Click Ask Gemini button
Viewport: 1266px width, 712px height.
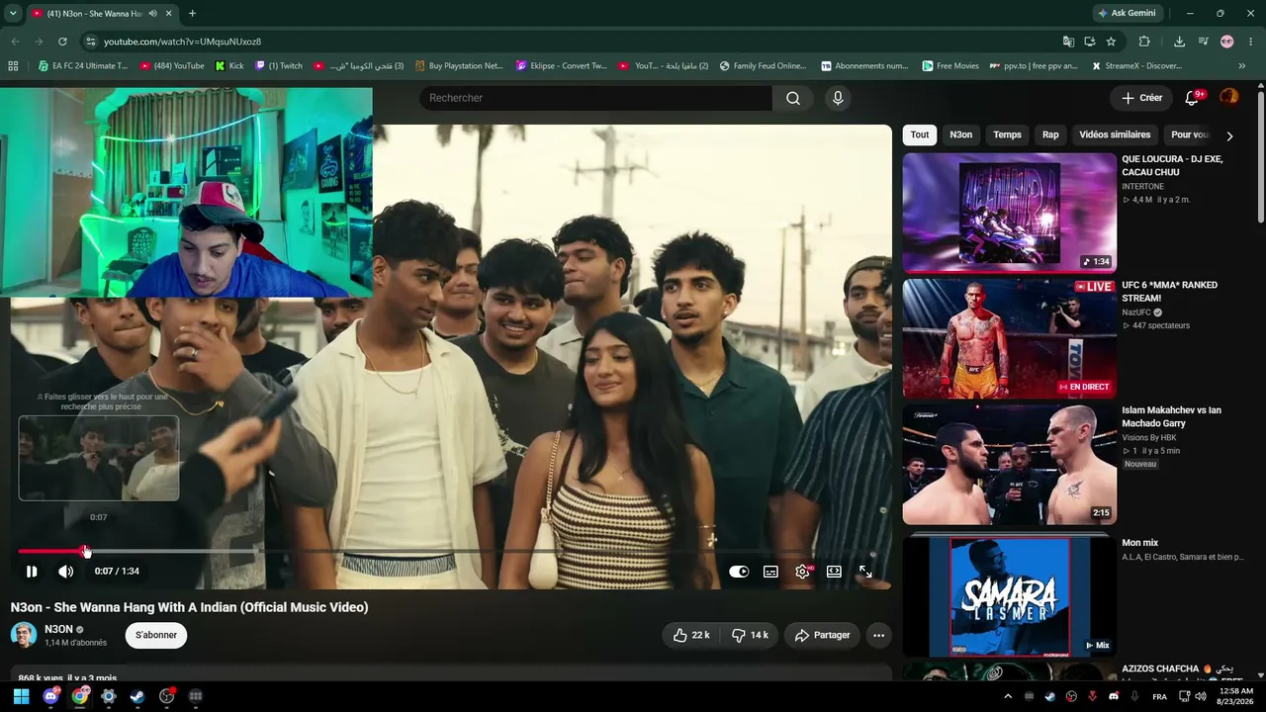(x=1127, y=14)
